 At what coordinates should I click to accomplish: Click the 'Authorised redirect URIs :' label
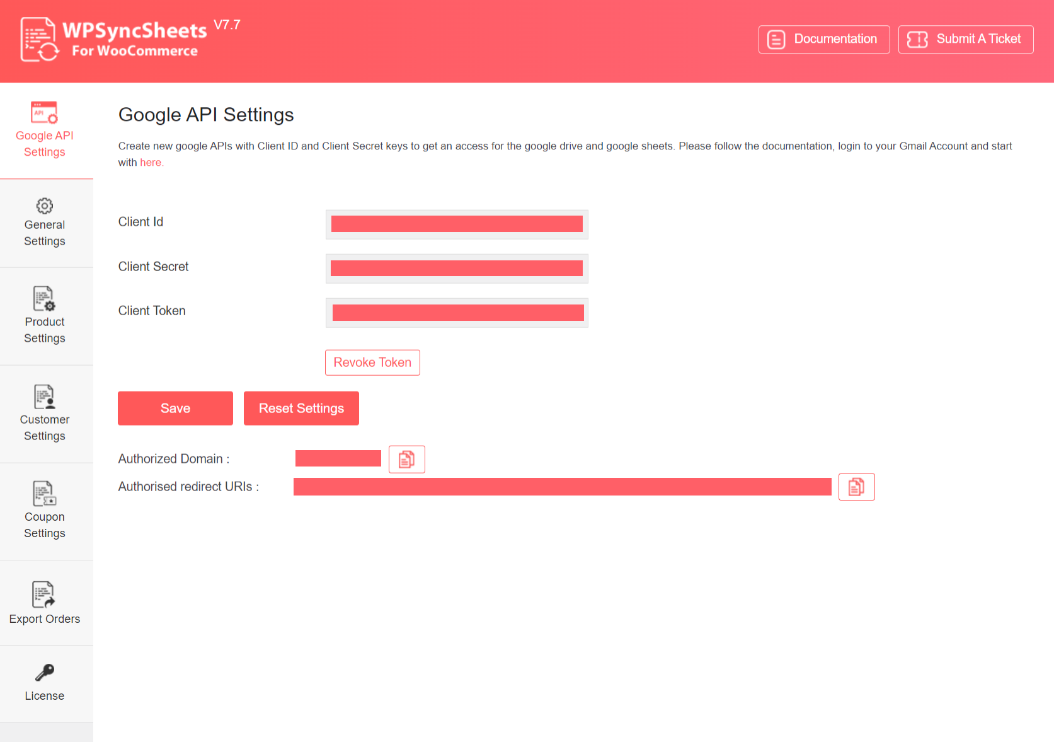pos(188,487)
